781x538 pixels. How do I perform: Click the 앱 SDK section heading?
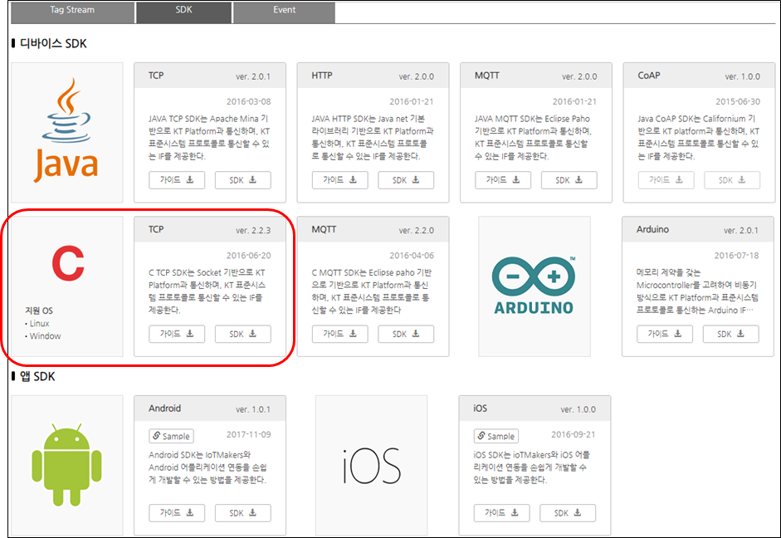coord(37,376)
